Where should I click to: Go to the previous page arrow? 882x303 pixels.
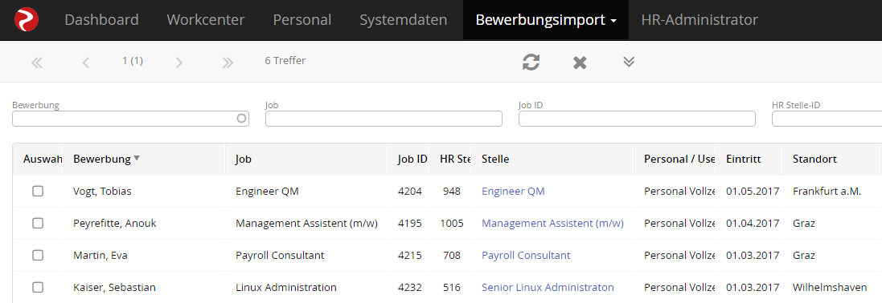(x=85, y=63)
